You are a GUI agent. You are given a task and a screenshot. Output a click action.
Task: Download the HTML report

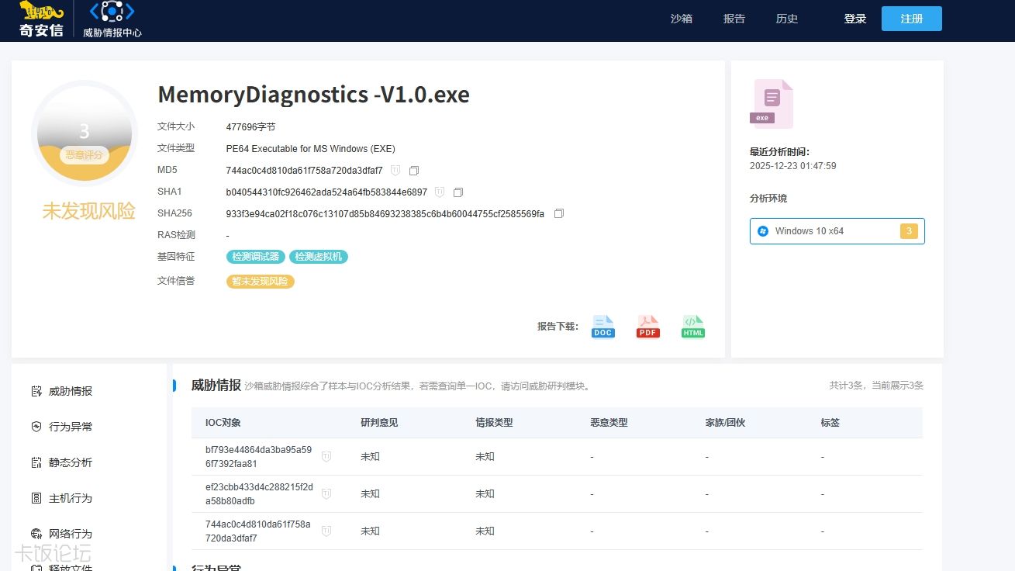coord(692,325)
